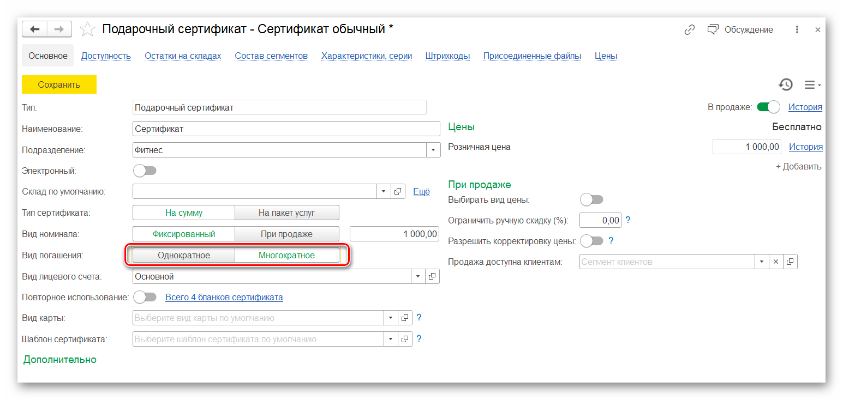843x400 pixels.
Task: Go back with the left arrow button
Action: point(34,29)
